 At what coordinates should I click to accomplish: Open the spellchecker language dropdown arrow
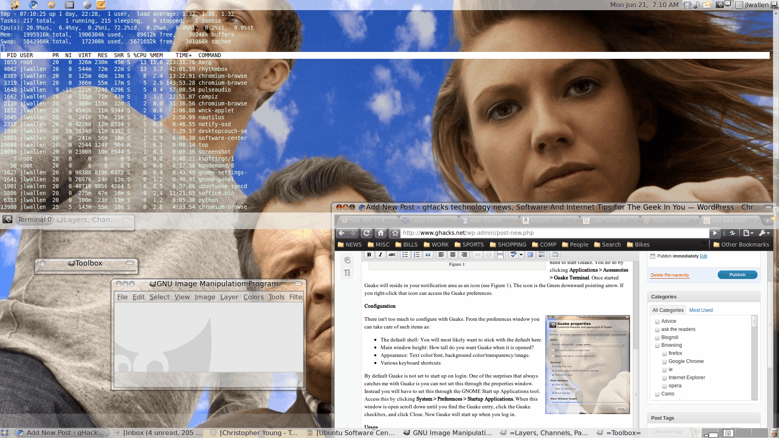click(x=521, y=255)
